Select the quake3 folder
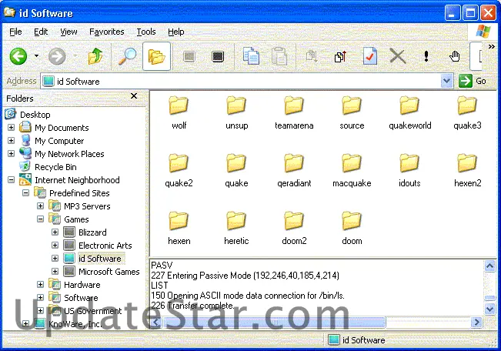Screen dimensions: 501x351 tap(466, 112)
